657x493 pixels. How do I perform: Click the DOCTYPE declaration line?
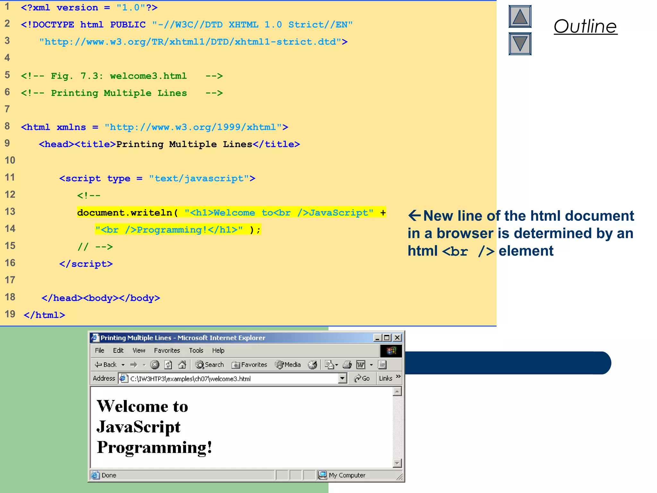pos(187,25)
